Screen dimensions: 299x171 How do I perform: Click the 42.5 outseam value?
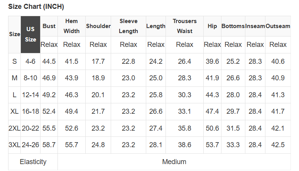(x=278, y=145)
